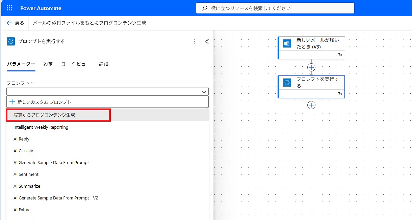Go to the 詳細 tab
The width and height of the screenshot is (412, 220).
coord(103,64)
